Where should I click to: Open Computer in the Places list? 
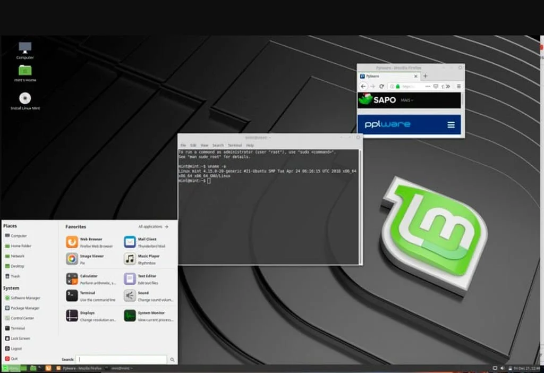[x=16, y=236]
